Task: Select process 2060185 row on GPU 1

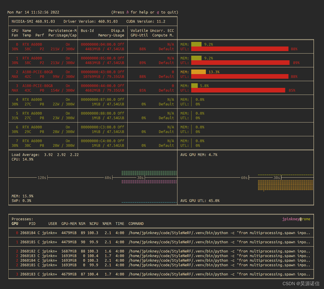Action: pos(161,242)
